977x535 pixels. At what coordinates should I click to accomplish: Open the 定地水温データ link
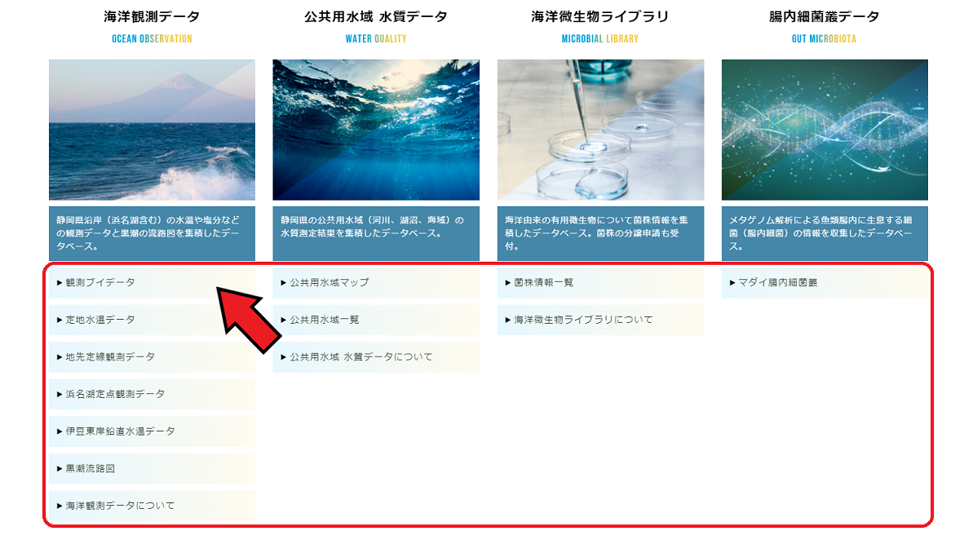(152, 321)
